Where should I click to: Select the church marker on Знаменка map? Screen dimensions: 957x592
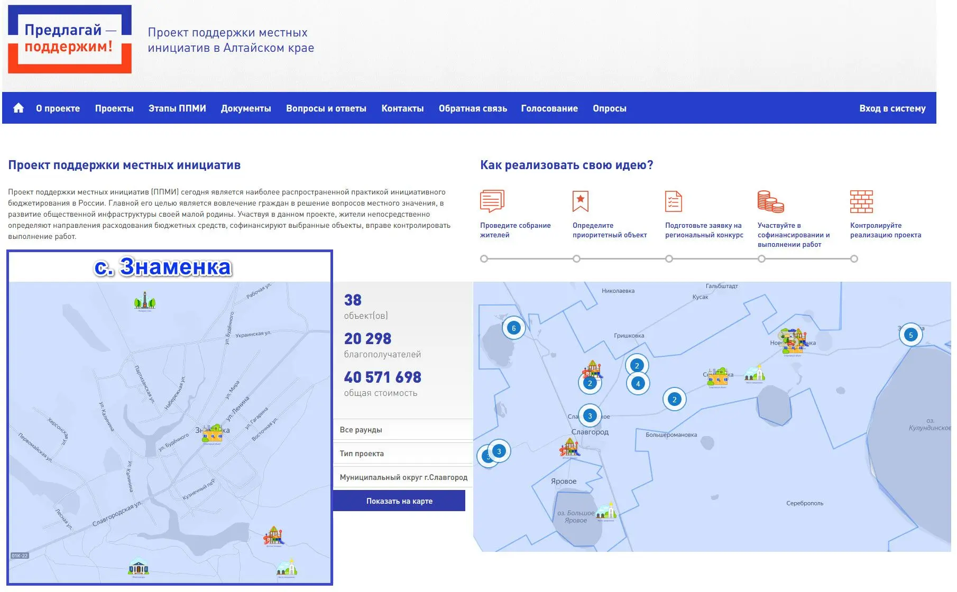pos(287,567)
